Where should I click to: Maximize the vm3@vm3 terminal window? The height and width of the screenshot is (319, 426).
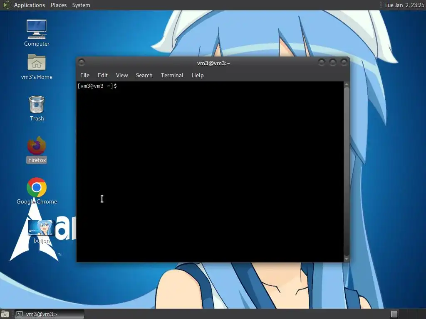coord(333,63)
